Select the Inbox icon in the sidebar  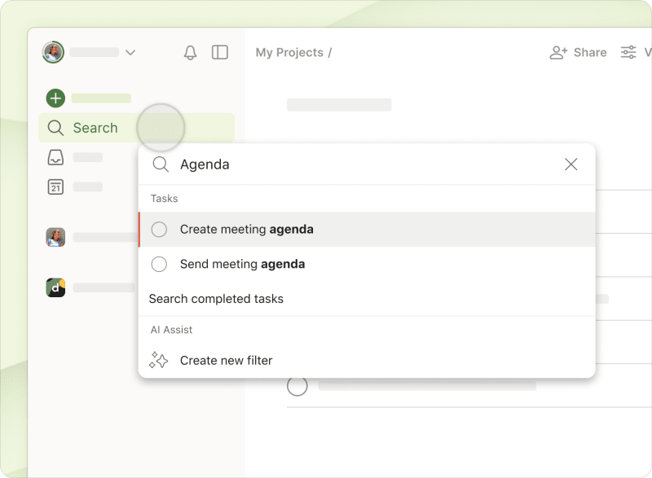pyautogui.click(x=55, y=157)
